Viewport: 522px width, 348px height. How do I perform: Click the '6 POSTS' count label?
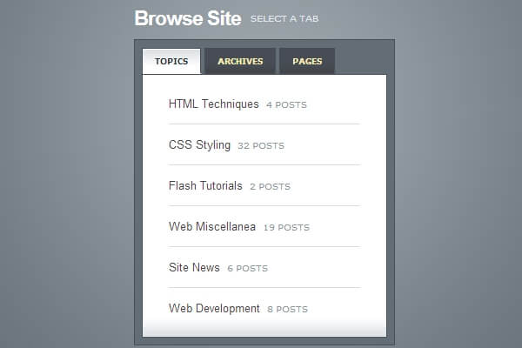coord(247,269)
